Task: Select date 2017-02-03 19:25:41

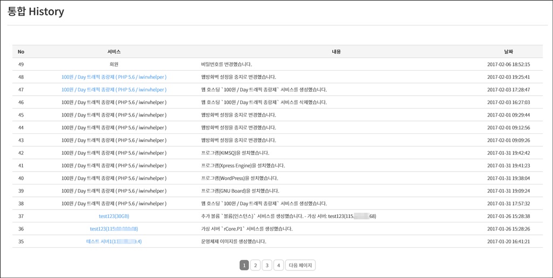Action: tap(509, 77)
